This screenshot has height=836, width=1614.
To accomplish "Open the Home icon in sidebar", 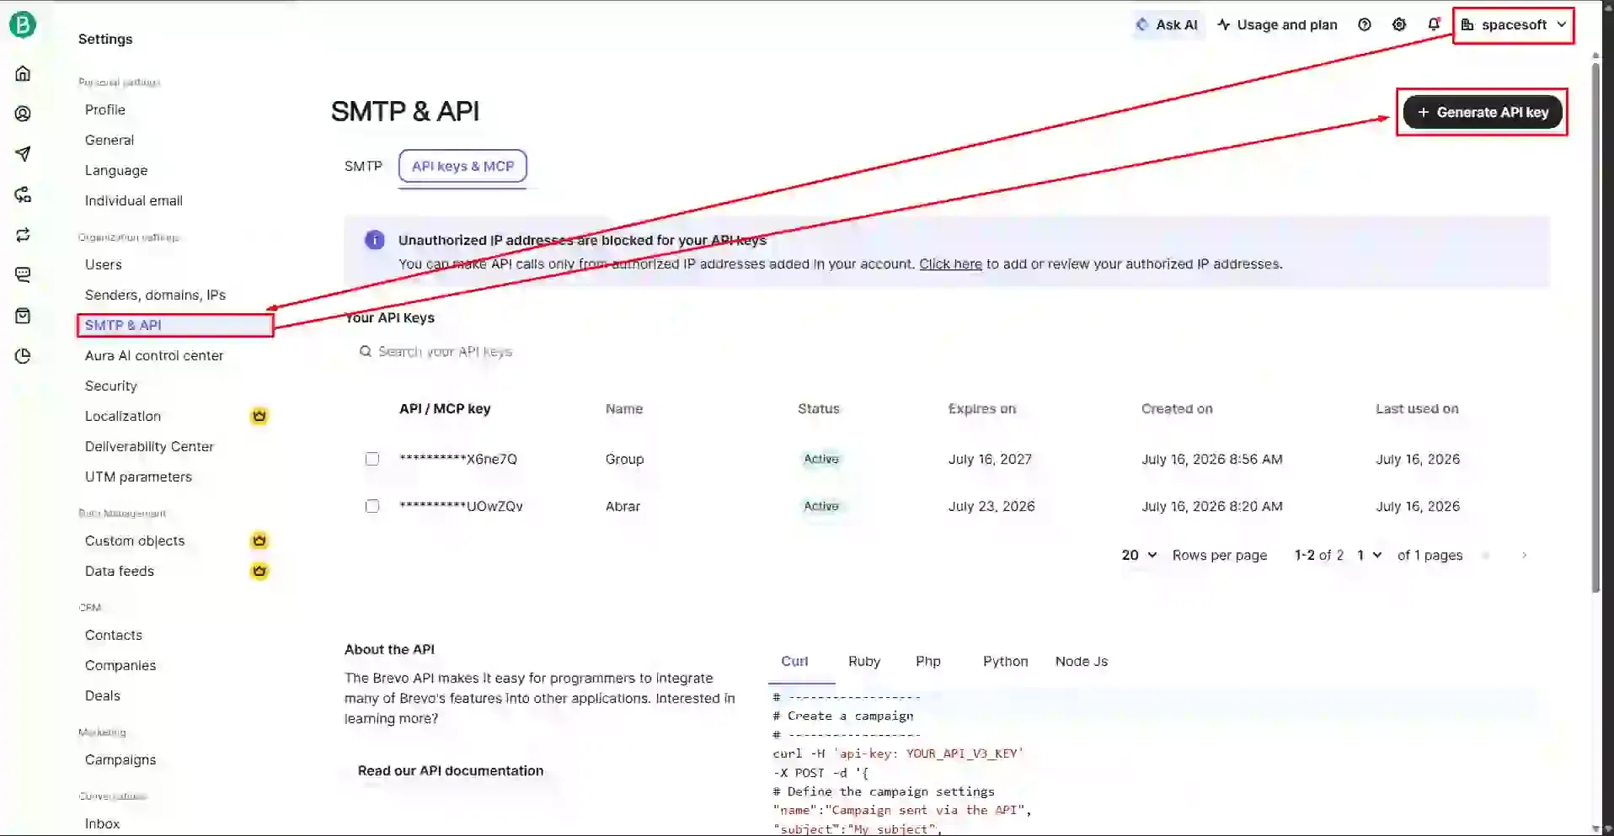I will pyautogui.click(x=23, y=73).
